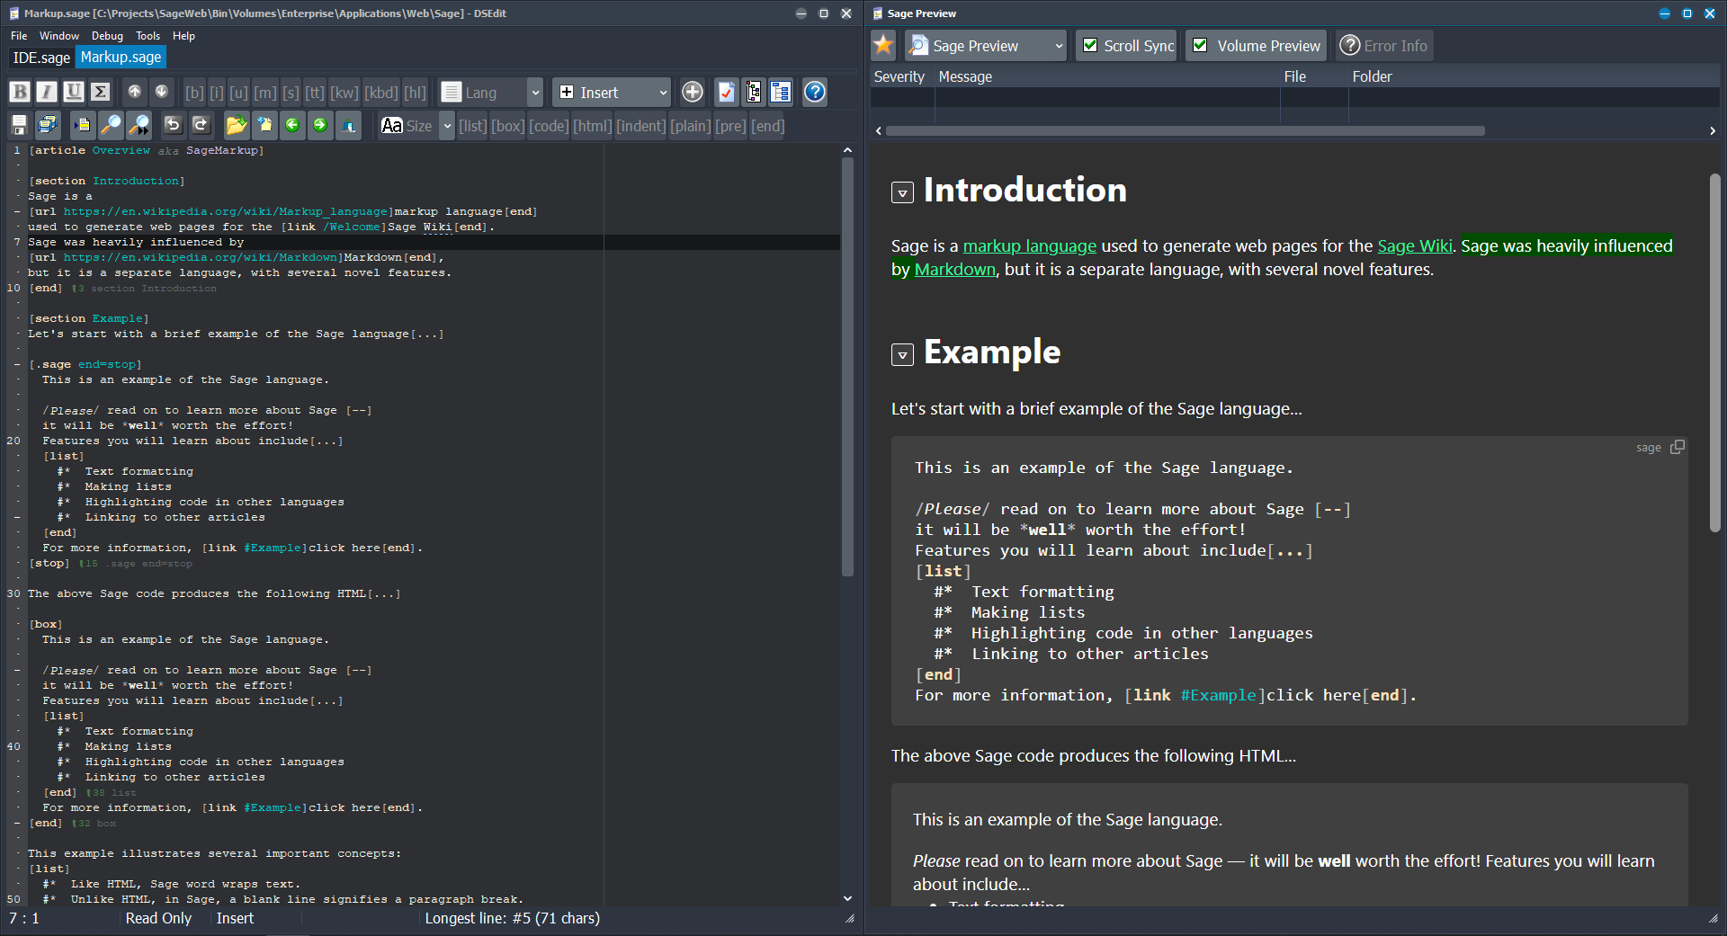Open help via the blue question mark
Screen dimensions: 1727x936
coord(815,92)
